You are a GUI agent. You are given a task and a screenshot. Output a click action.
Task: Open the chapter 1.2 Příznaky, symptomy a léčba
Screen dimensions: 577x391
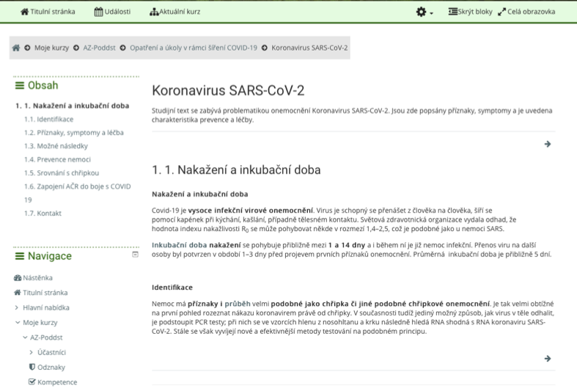coord(74,133)
